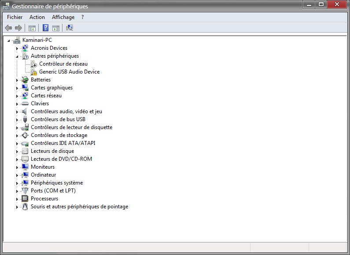
Task: Expand the Processeurs node arrow
Action: [17, 199]
